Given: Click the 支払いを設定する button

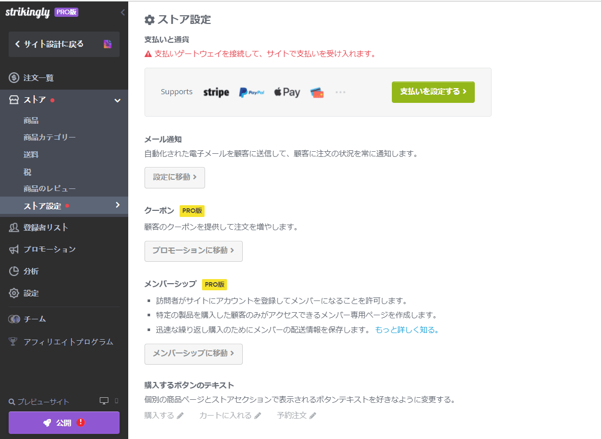Looking at the screenshot, I should [x=433, y=92].
